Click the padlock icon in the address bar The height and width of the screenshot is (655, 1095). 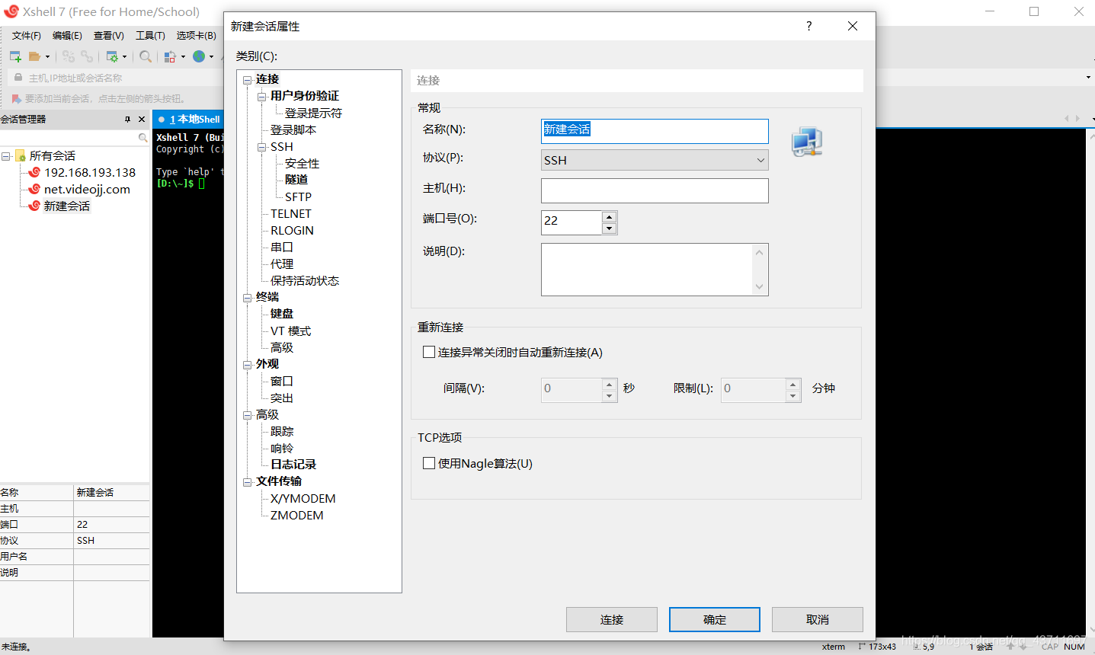[18, 78]
